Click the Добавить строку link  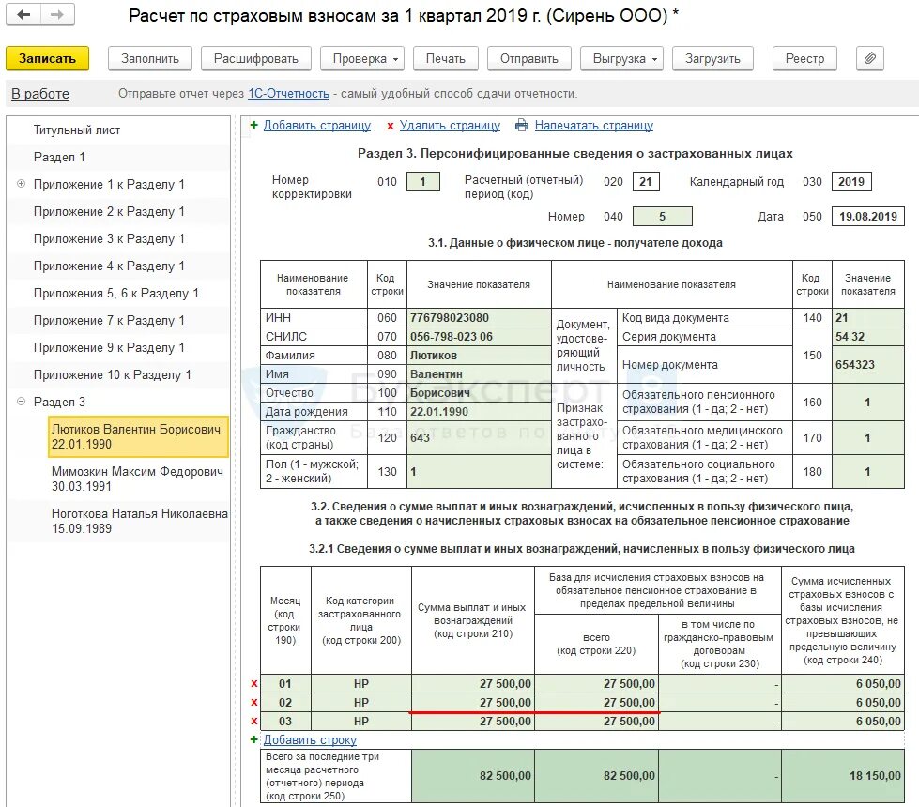pos(310,739)
